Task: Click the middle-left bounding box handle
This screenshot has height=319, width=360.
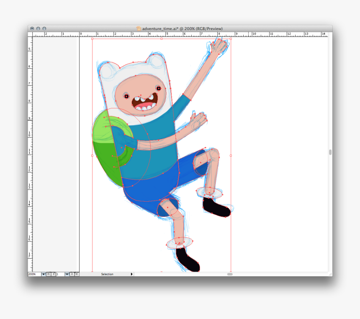Action: pos(92,155)
